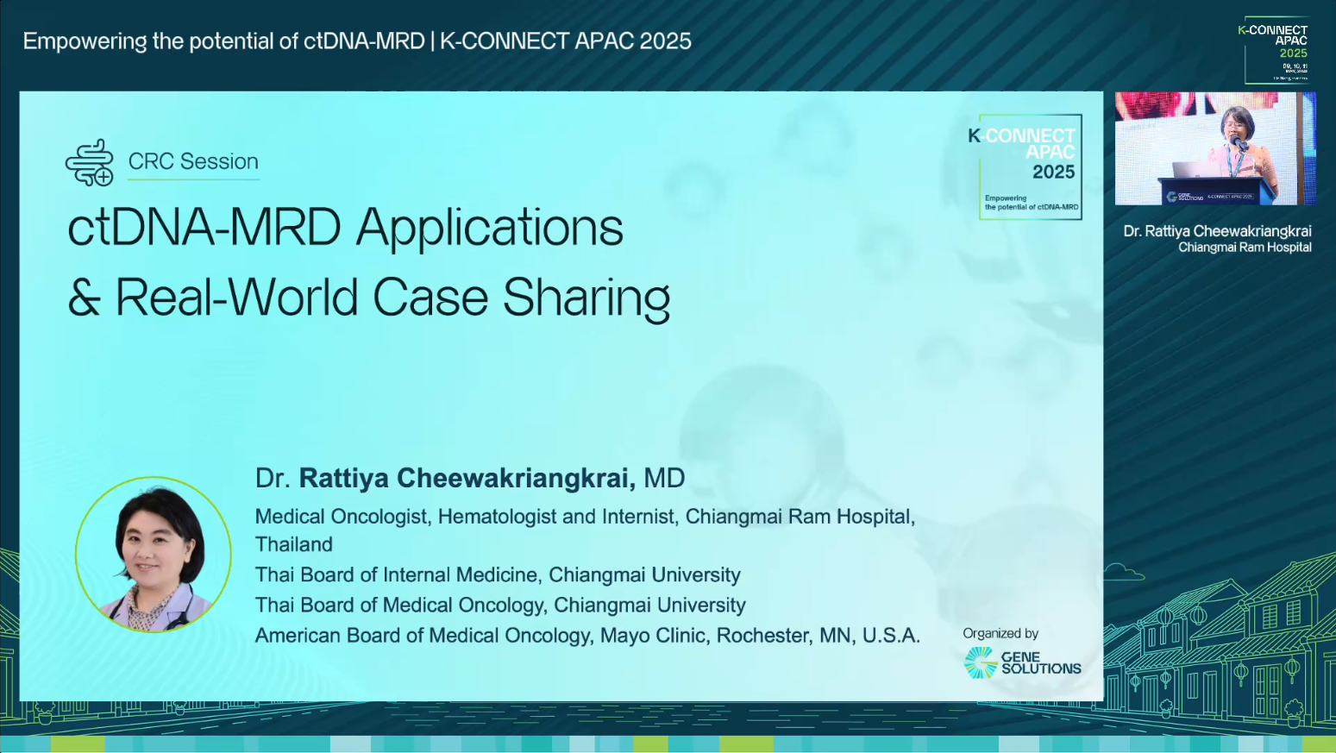
Task: Click the Gene Solutions logo on the slide
Action: click(1021, 661)
